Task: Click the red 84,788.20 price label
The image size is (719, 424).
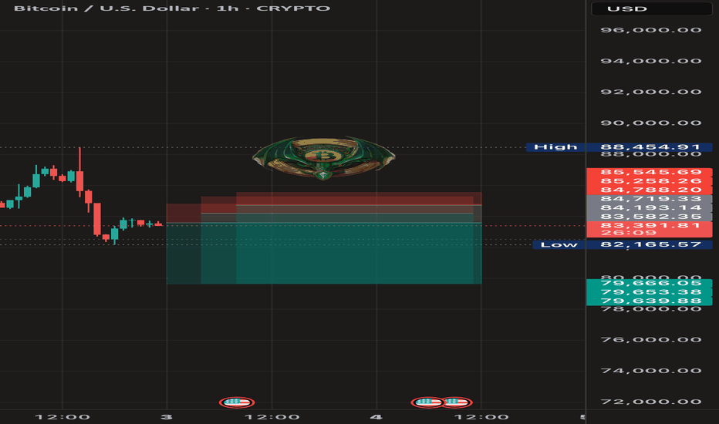Action: coord(650,190)
